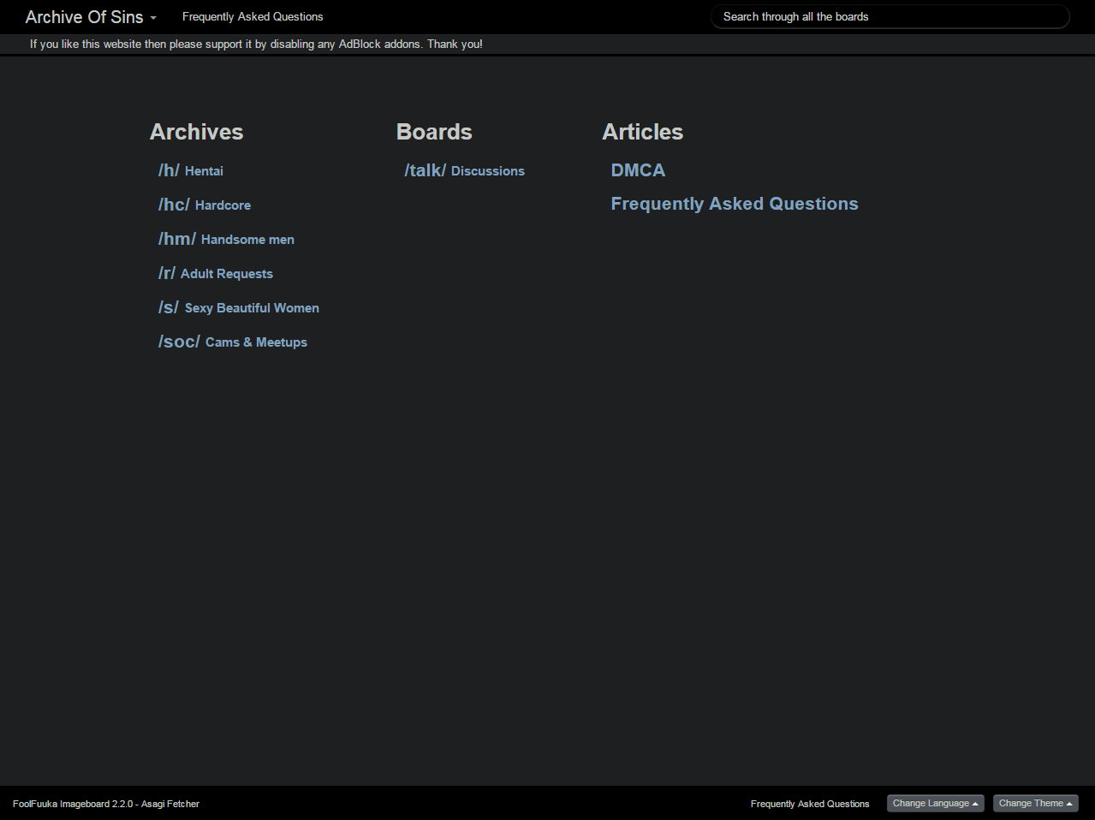Open the Archive Of Sins site dropdown
The height and width of the screenshot is (820, 1095).
[x=91, y=17]
